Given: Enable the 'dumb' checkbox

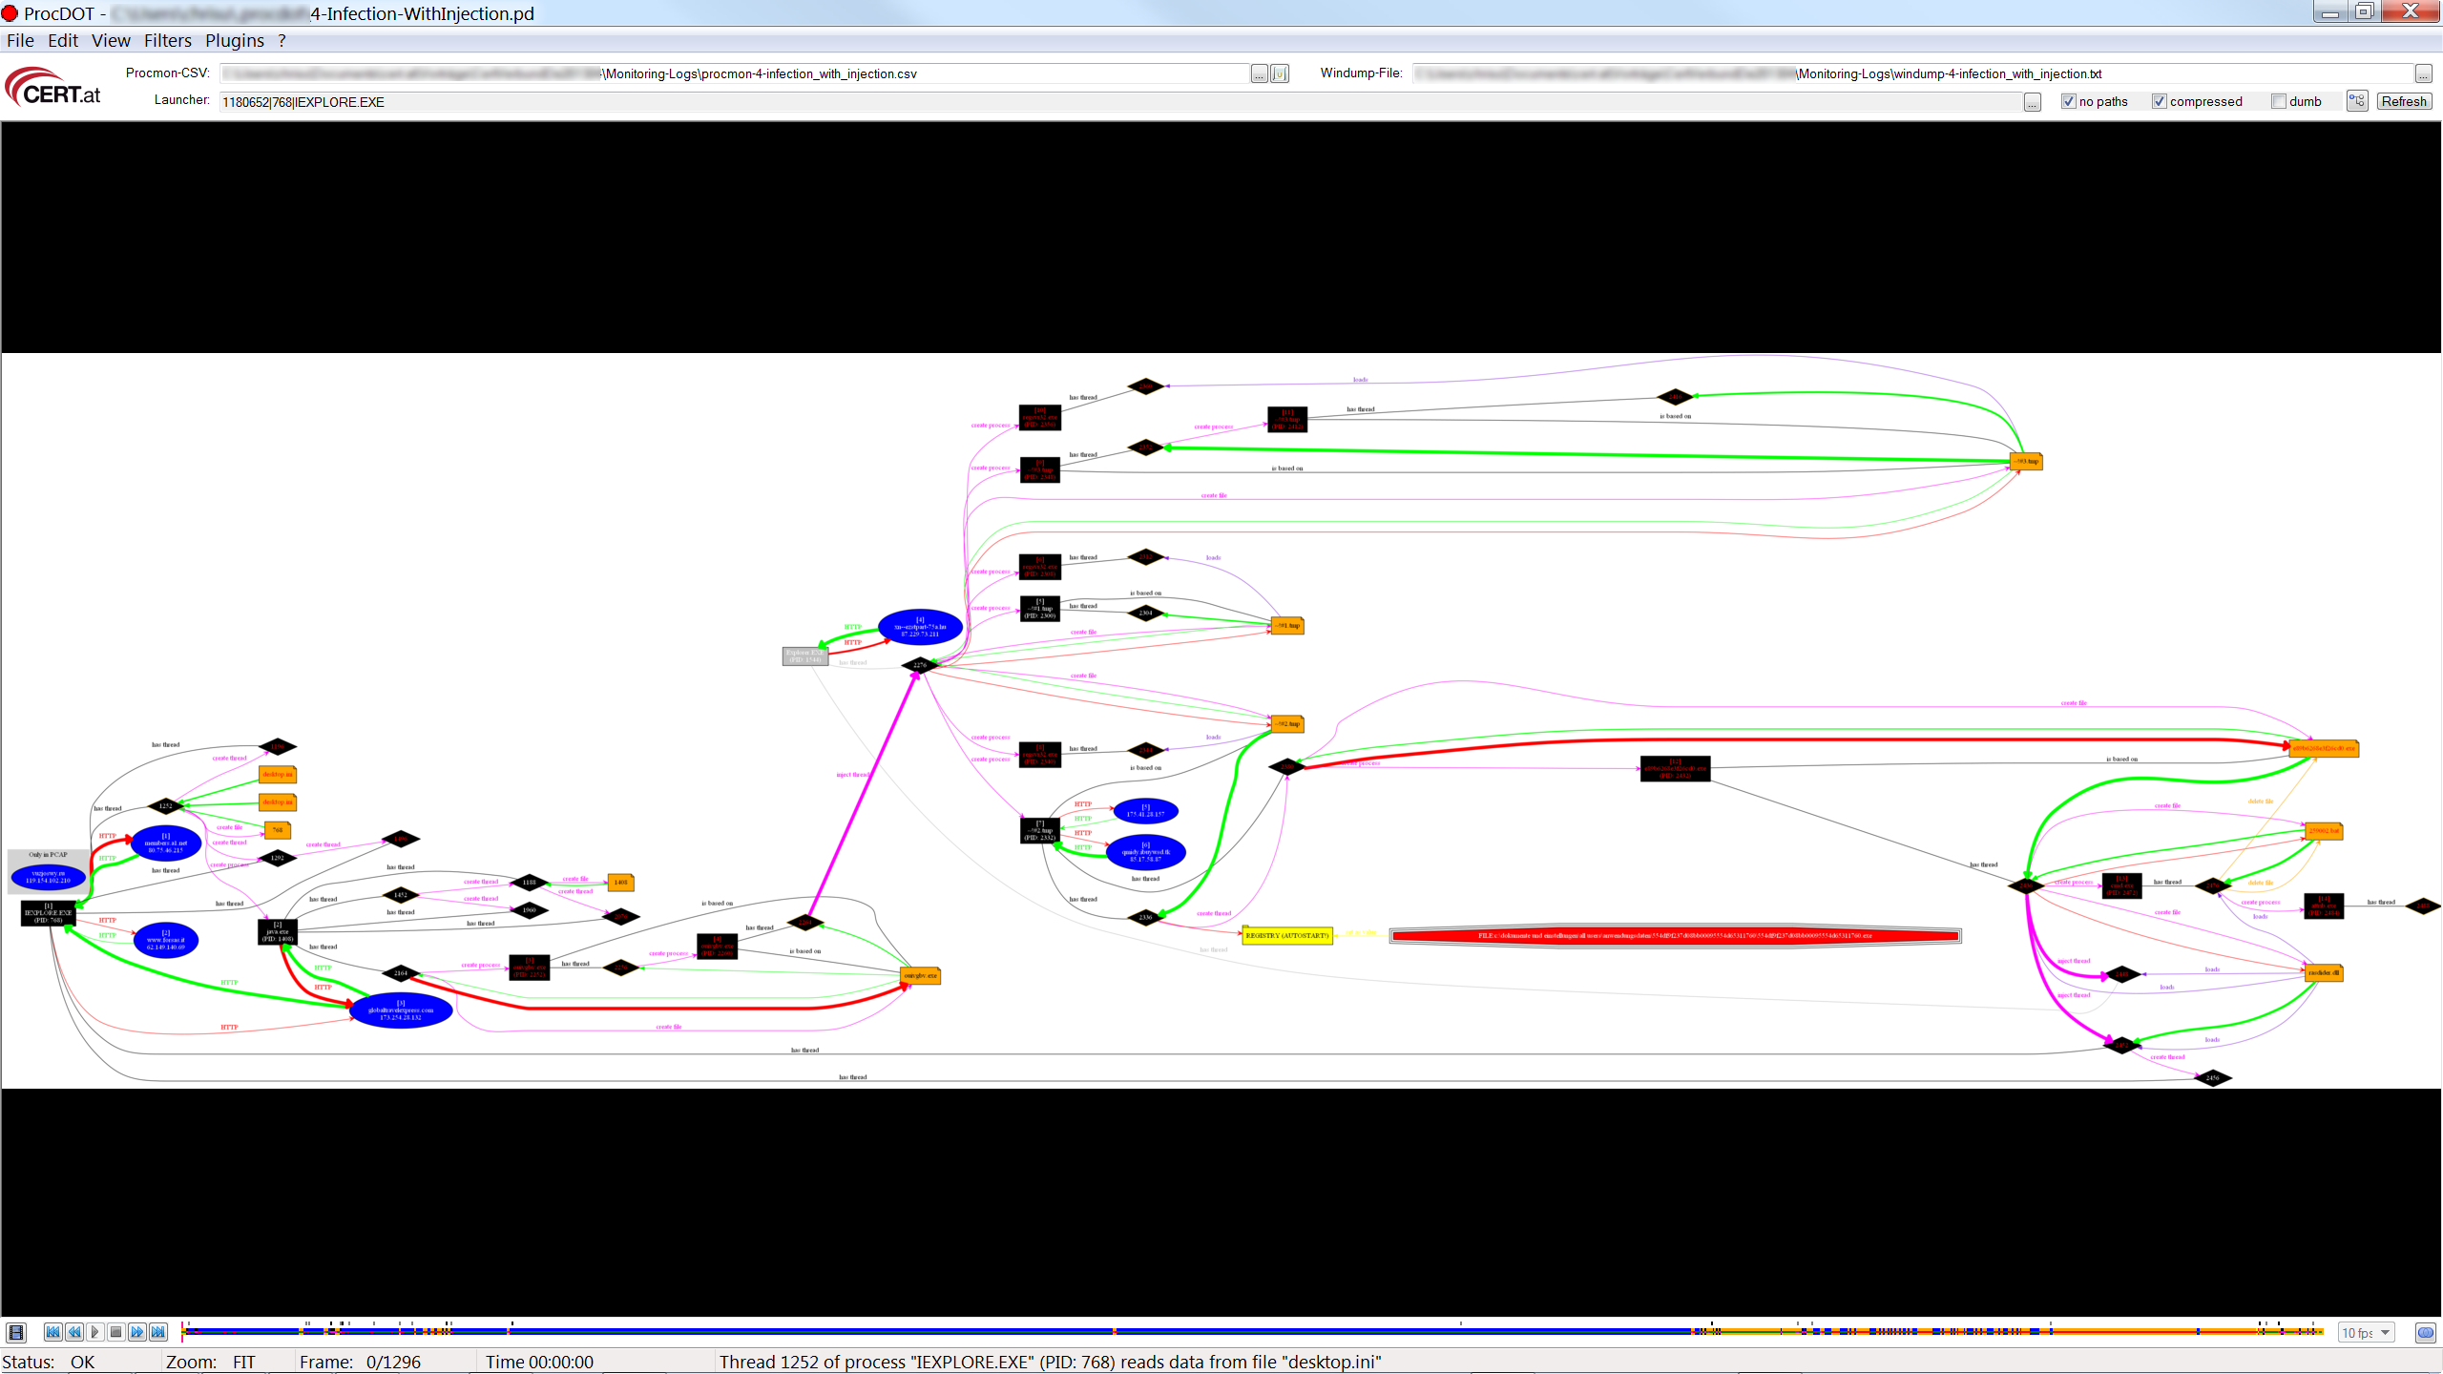Looking at the screenshot, I should pyautogui.click(x=2279, y=102).
